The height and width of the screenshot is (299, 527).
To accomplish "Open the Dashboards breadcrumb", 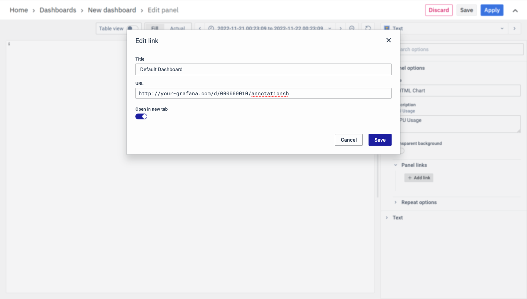I will 58,10.
